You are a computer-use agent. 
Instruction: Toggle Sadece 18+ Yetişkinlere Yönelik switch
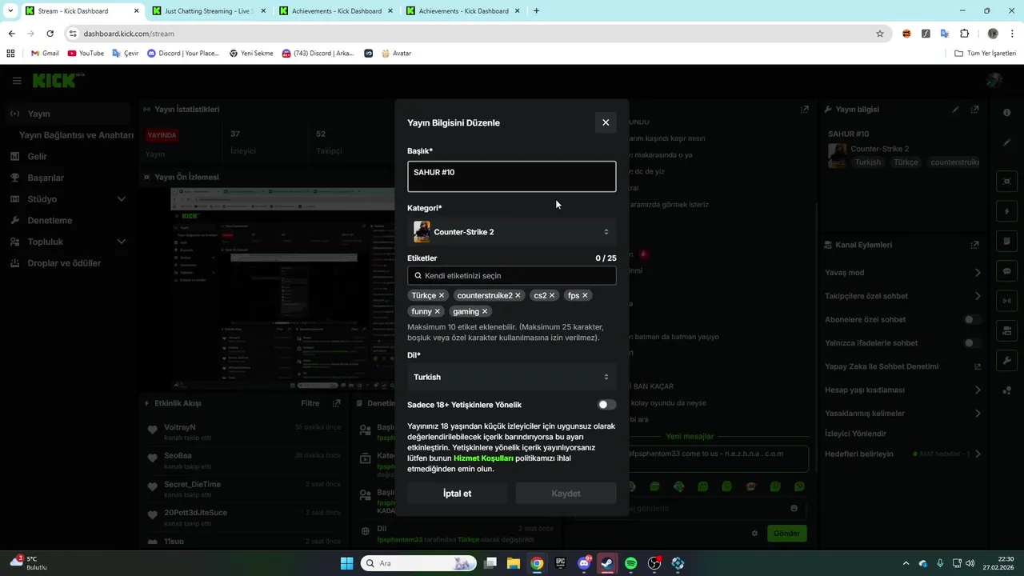607,405
